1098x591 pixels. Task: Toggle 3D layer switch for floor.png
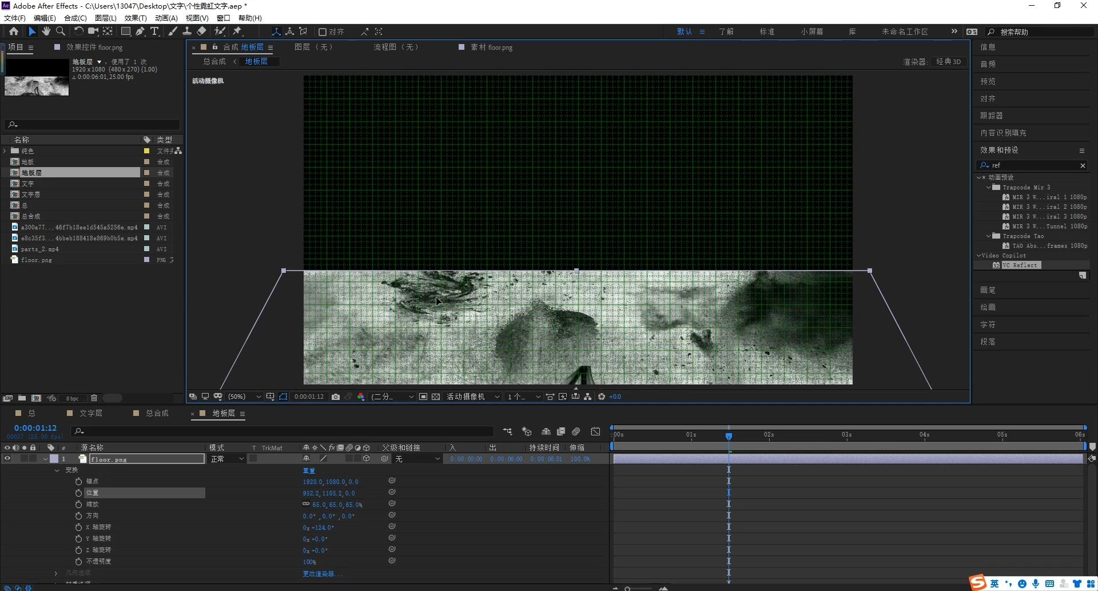(366, 458)
